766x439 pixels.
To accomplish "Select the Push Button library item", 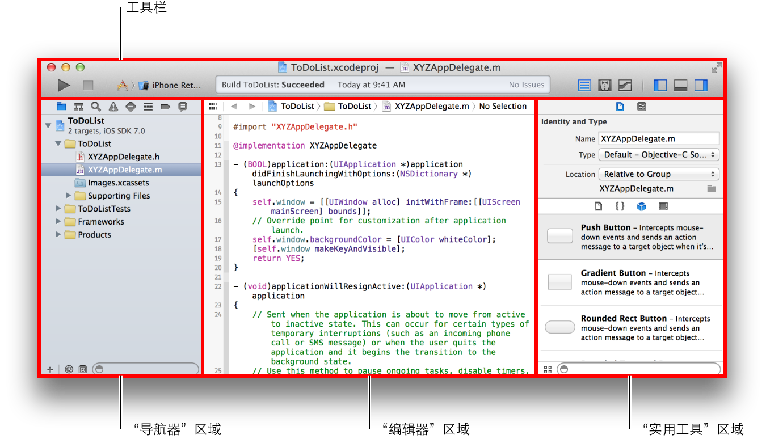I will (x=631, y=237).
